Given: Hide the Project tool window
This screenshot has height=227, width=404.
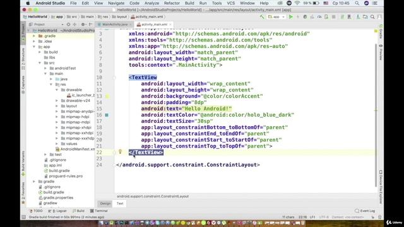Looking at the screenshot, I should coord(90,24).
